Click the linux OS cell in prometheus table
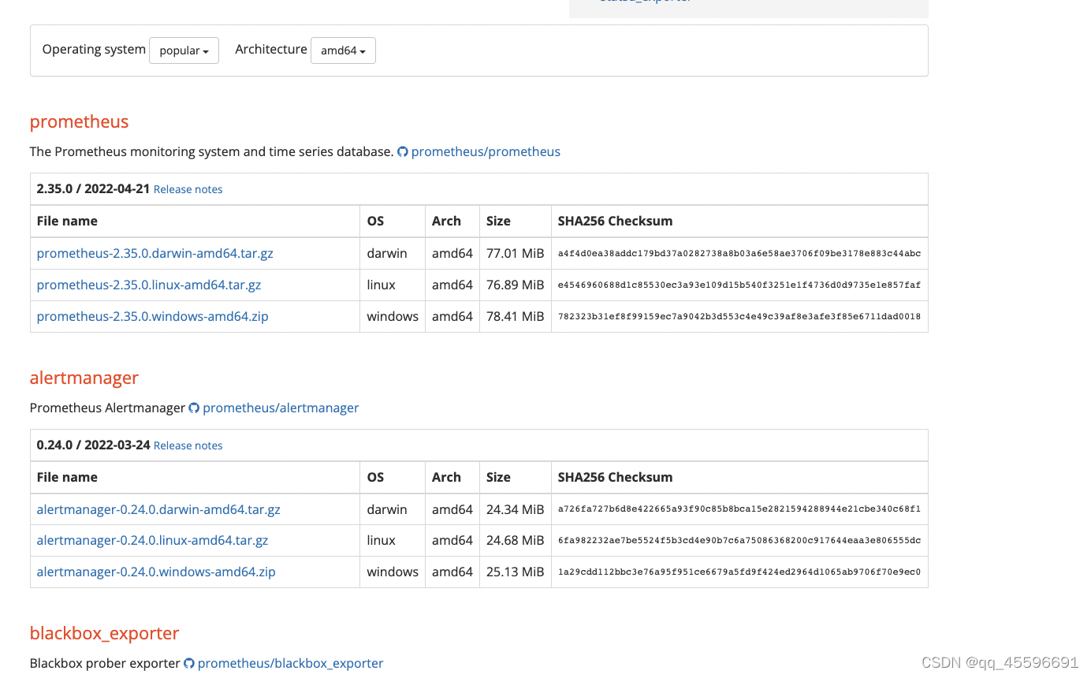1091x678 pixels. 393,285
